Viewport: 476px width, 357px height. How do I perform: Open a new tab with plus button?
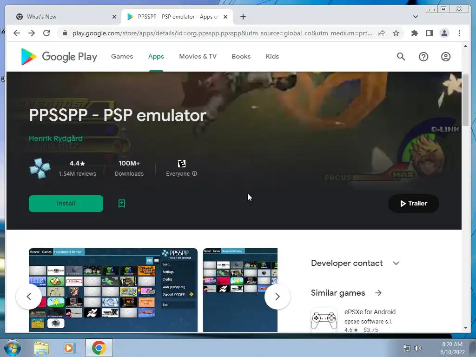click(243, 17)
